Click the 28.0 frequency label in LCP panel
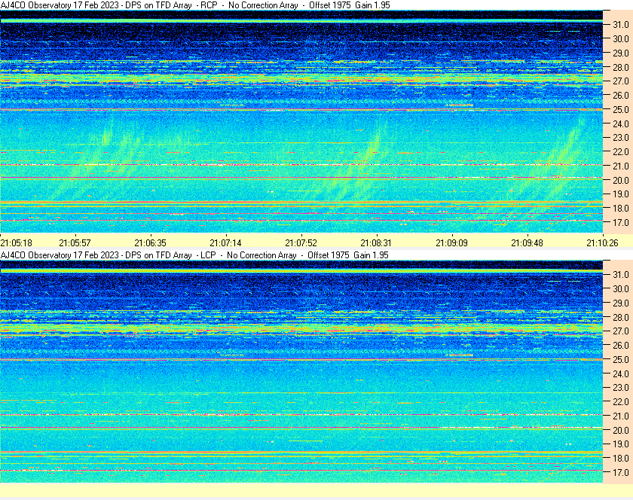The image size is (633, 500). (620, 317)
